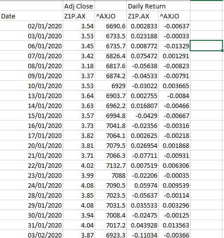The image size is (224, 238).
Task: Click the Date column header cell
Action: pyautogui.click(x=31, y=16)
